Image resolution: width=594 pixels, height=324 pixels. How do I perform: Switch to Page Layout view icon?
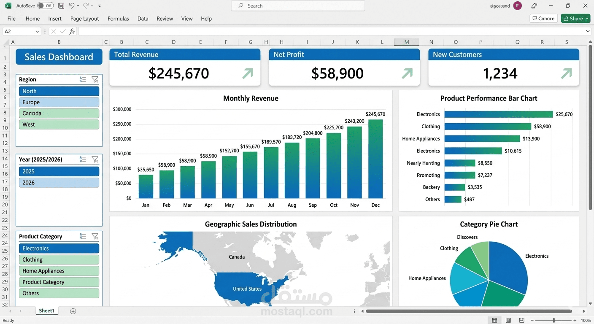508,321
